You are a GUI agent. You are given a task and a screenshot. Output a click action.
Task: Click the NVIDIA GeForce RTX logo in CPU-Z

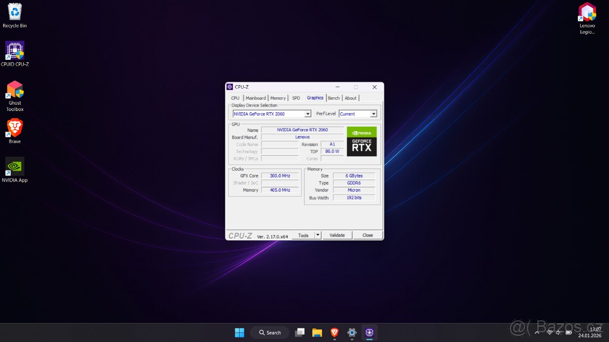[x=361, y=142]
